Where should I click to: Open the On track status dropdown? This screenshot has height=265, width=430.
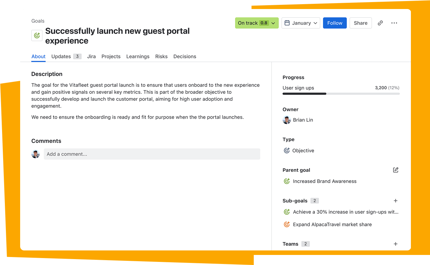click(x=257, y=23)
